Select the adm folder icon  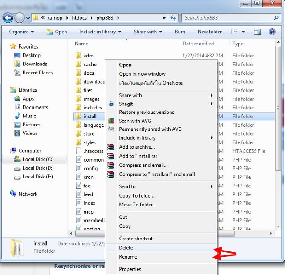pyautogui.click(x=78, y=55)
